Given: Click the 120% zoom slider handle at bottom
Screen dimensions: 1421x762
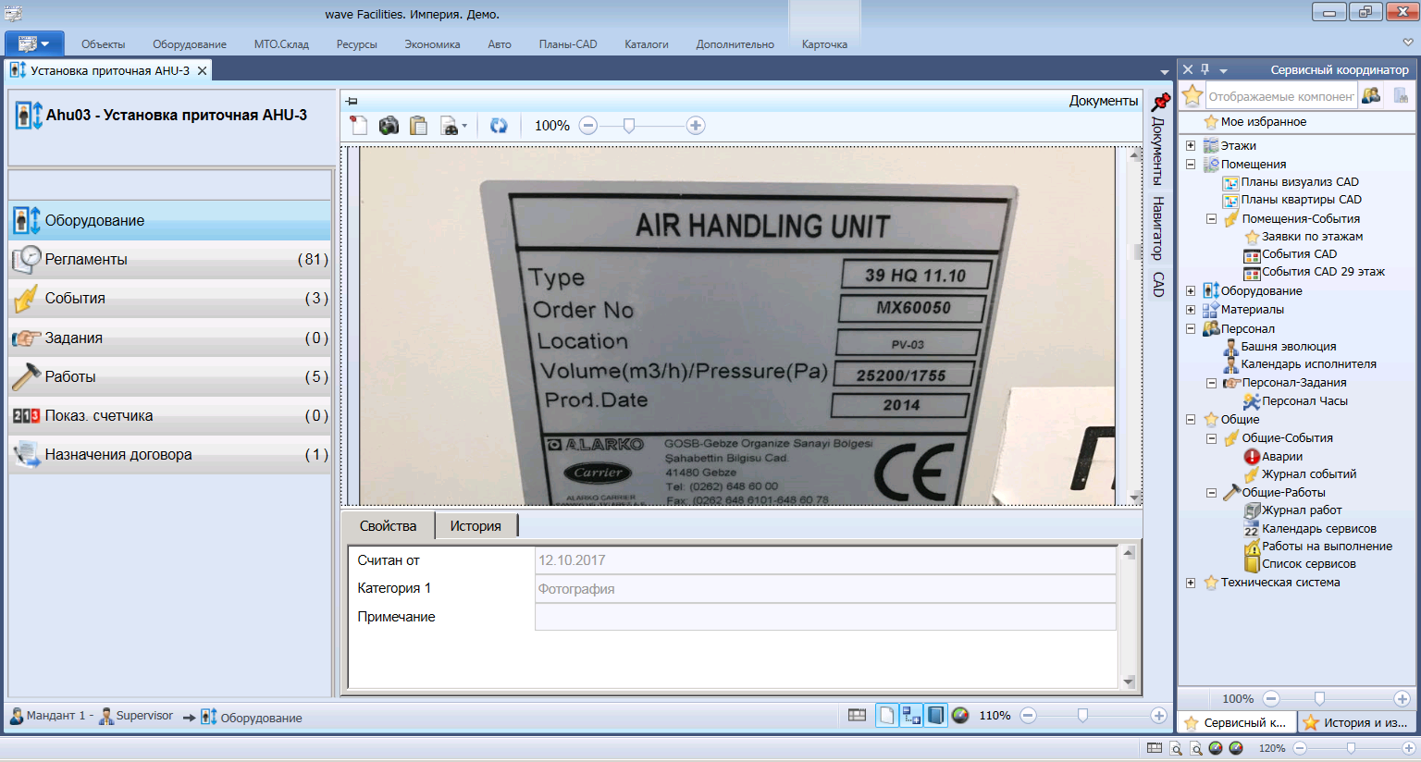Looking at the screenshot, I should pyautogui.click(x=1351, y=748).
